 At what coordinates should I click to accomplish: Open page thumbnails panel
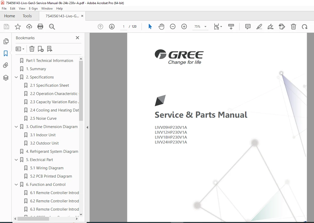click(6, 41)
